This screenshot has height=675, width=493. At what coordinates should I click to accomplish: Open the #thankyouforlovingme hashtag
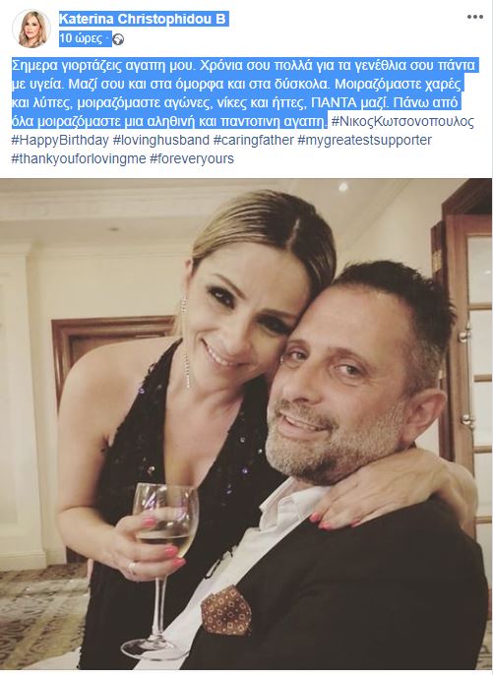click(x=79, y=158)
